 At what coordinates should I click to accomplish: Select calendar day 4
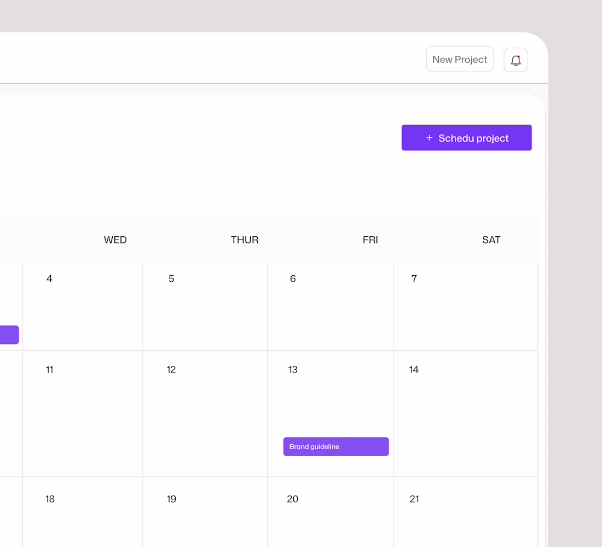coord(49,278)
